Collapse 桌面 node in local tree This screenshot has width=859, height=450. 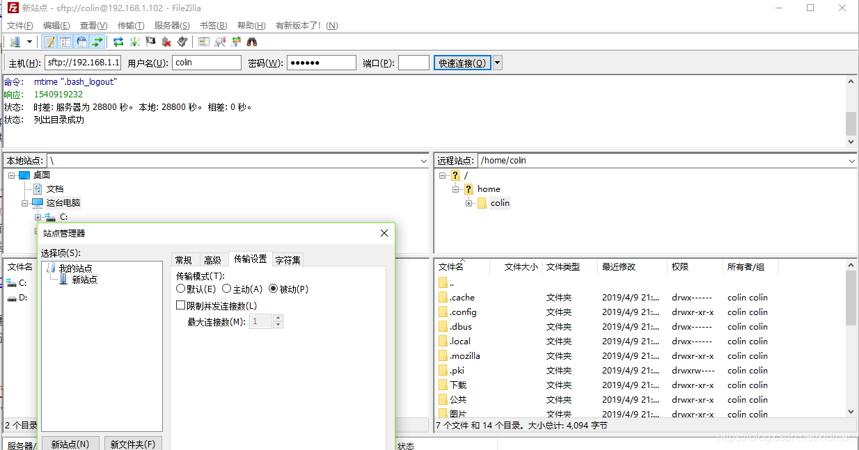12,175
